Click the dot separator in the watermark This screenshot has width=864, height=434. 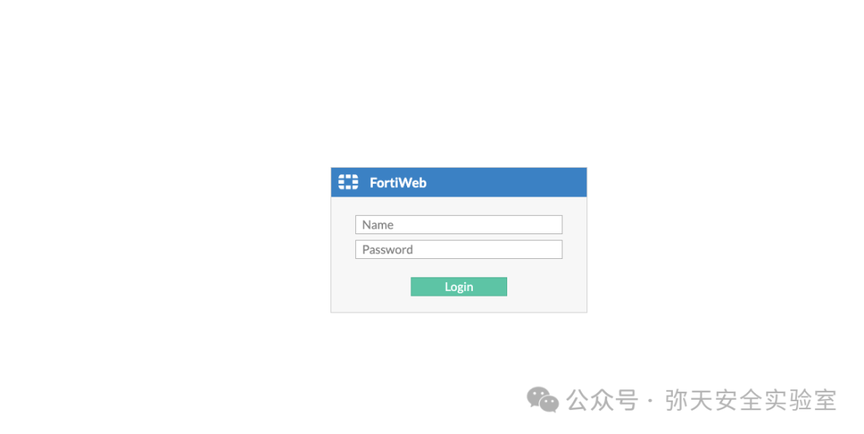[x=650, y=400]
